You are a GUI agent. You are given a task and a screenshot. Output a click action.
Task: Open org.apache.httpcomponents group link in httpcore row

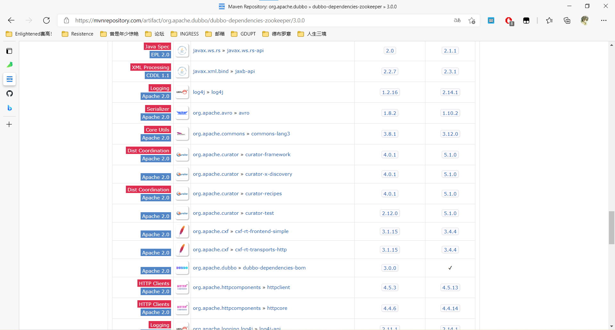click(x=227, y=308)
